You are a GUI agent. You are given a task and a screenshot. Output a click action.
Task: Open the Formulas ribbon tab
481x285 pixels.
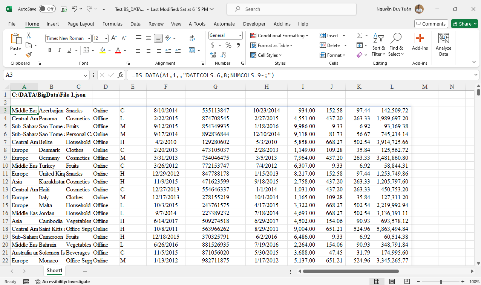(x=112, y=24)
